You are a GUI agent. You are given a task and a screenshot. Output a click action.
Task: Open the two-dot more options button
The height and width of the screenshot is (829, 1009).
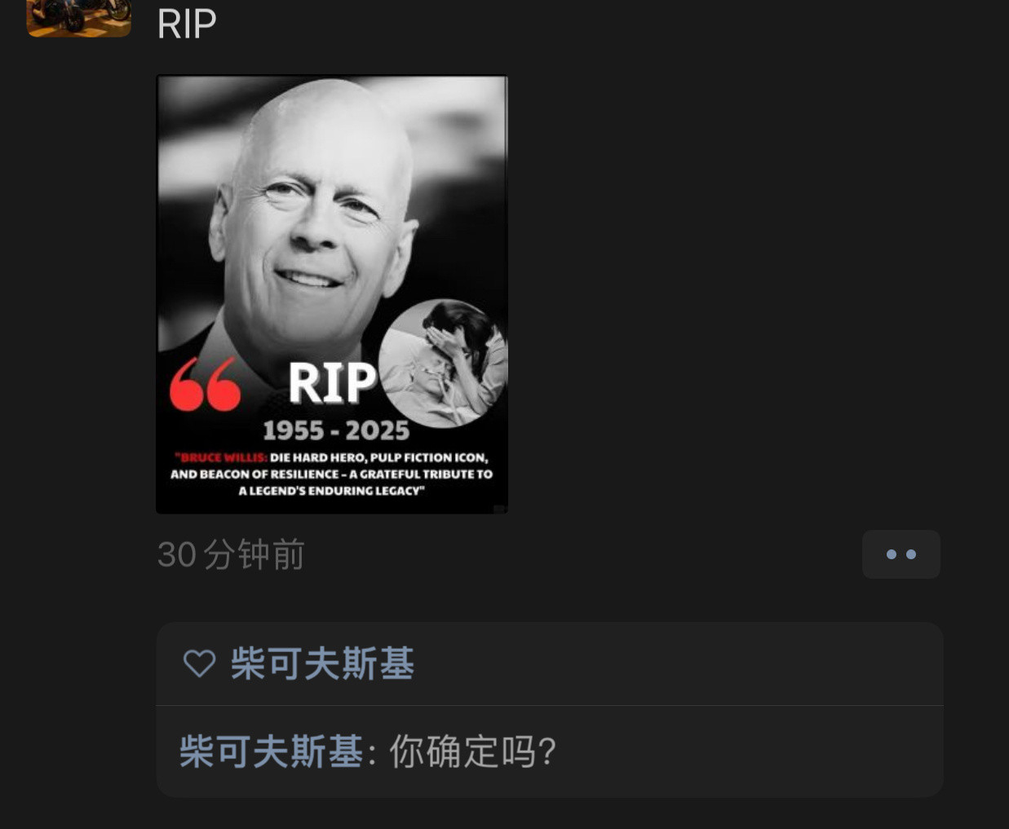tap(901, 554)
